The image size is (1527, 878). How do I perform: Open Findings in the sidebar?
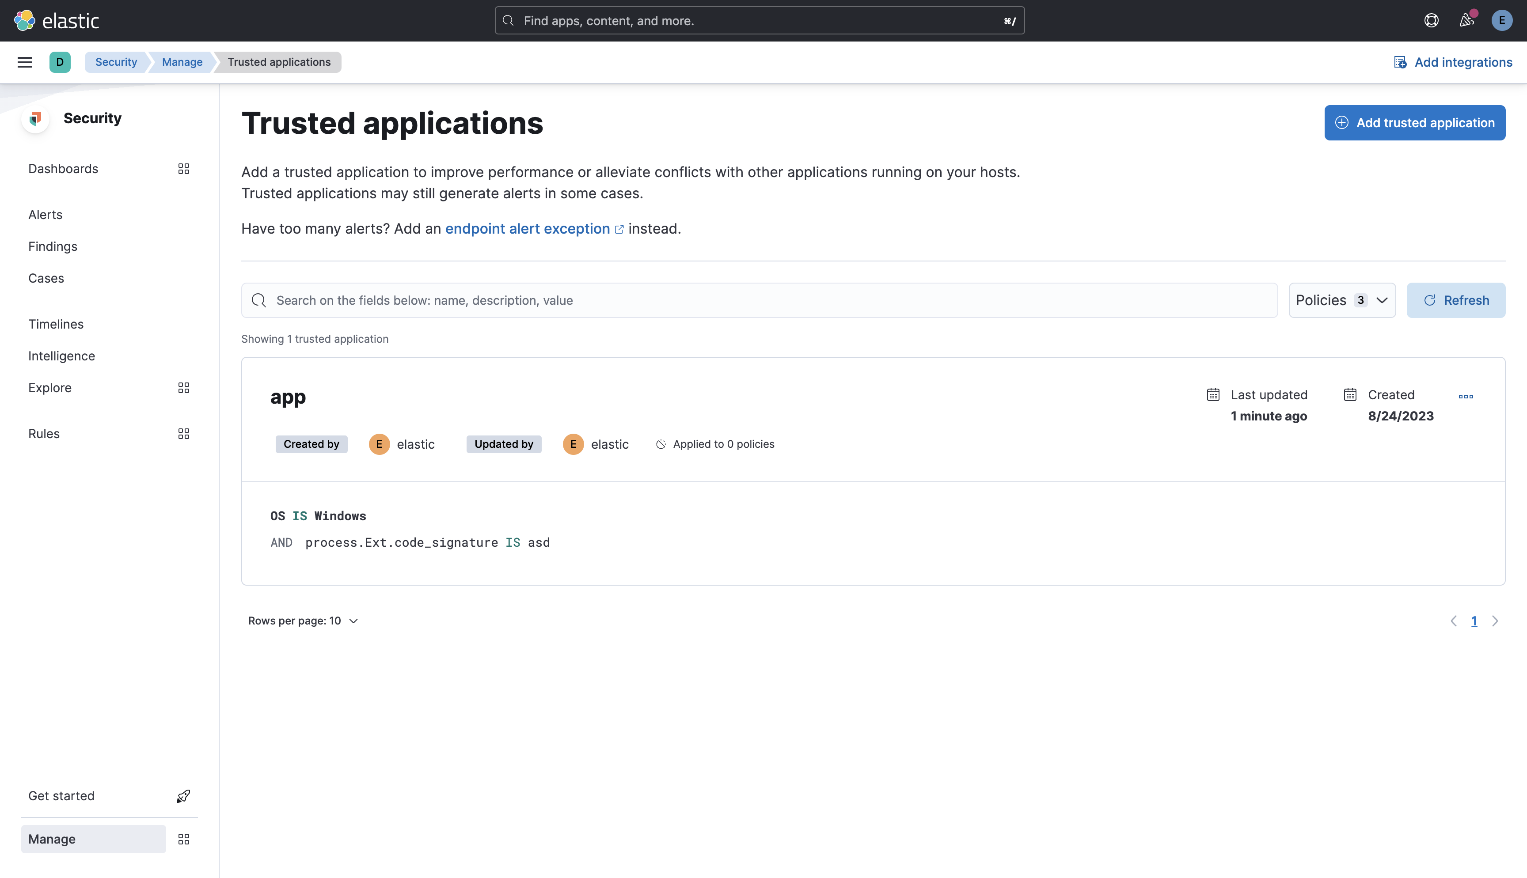pos(53,246)
